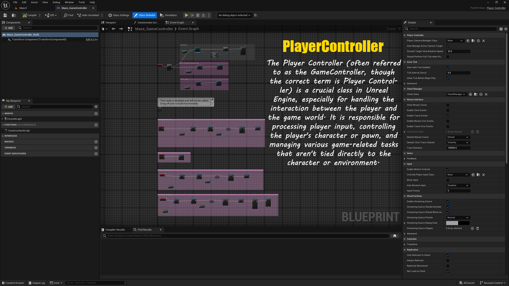Add new variable with plus icon
The height and width of the screenshot is (286, 509).
pos(96,148)
